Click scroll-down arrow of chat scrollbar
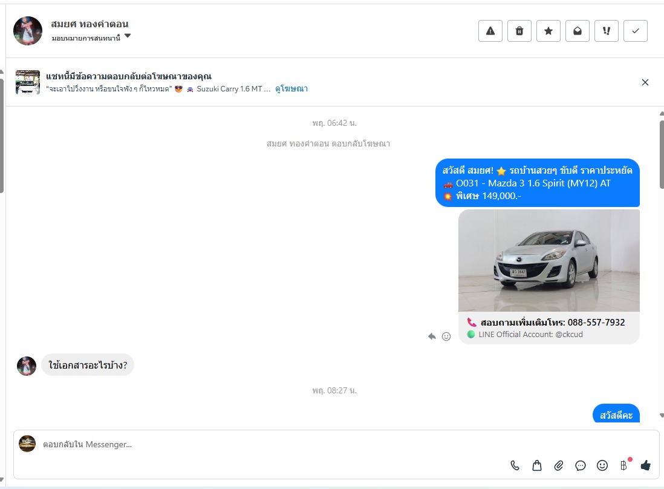 (x=662, y=416)
